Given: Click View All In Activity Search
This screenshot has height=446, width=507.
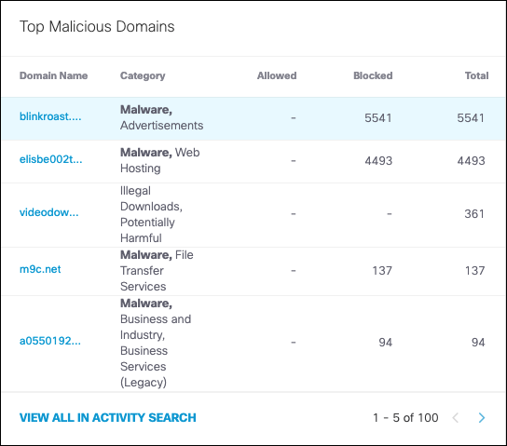Looking at the screenshot, I should point(108,417).
